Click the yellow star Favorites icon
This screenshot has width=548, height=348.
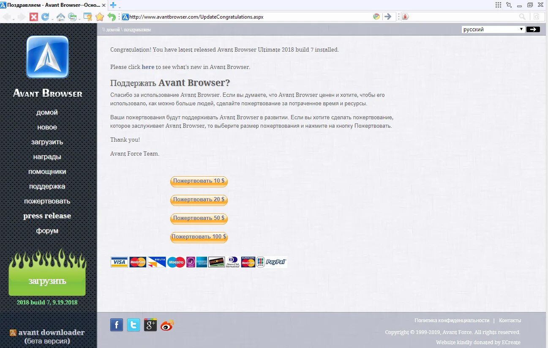click(100, 17)
